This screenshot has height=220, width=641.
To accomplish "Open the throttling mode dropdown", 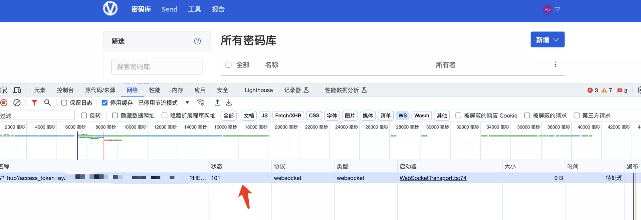I will (187, 103).
